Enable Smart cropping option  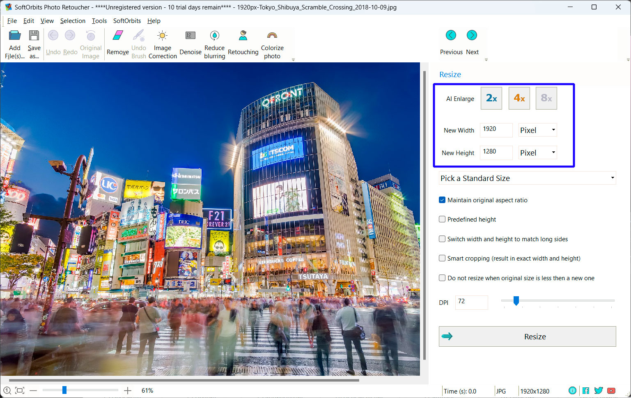(x=442, y=258)
